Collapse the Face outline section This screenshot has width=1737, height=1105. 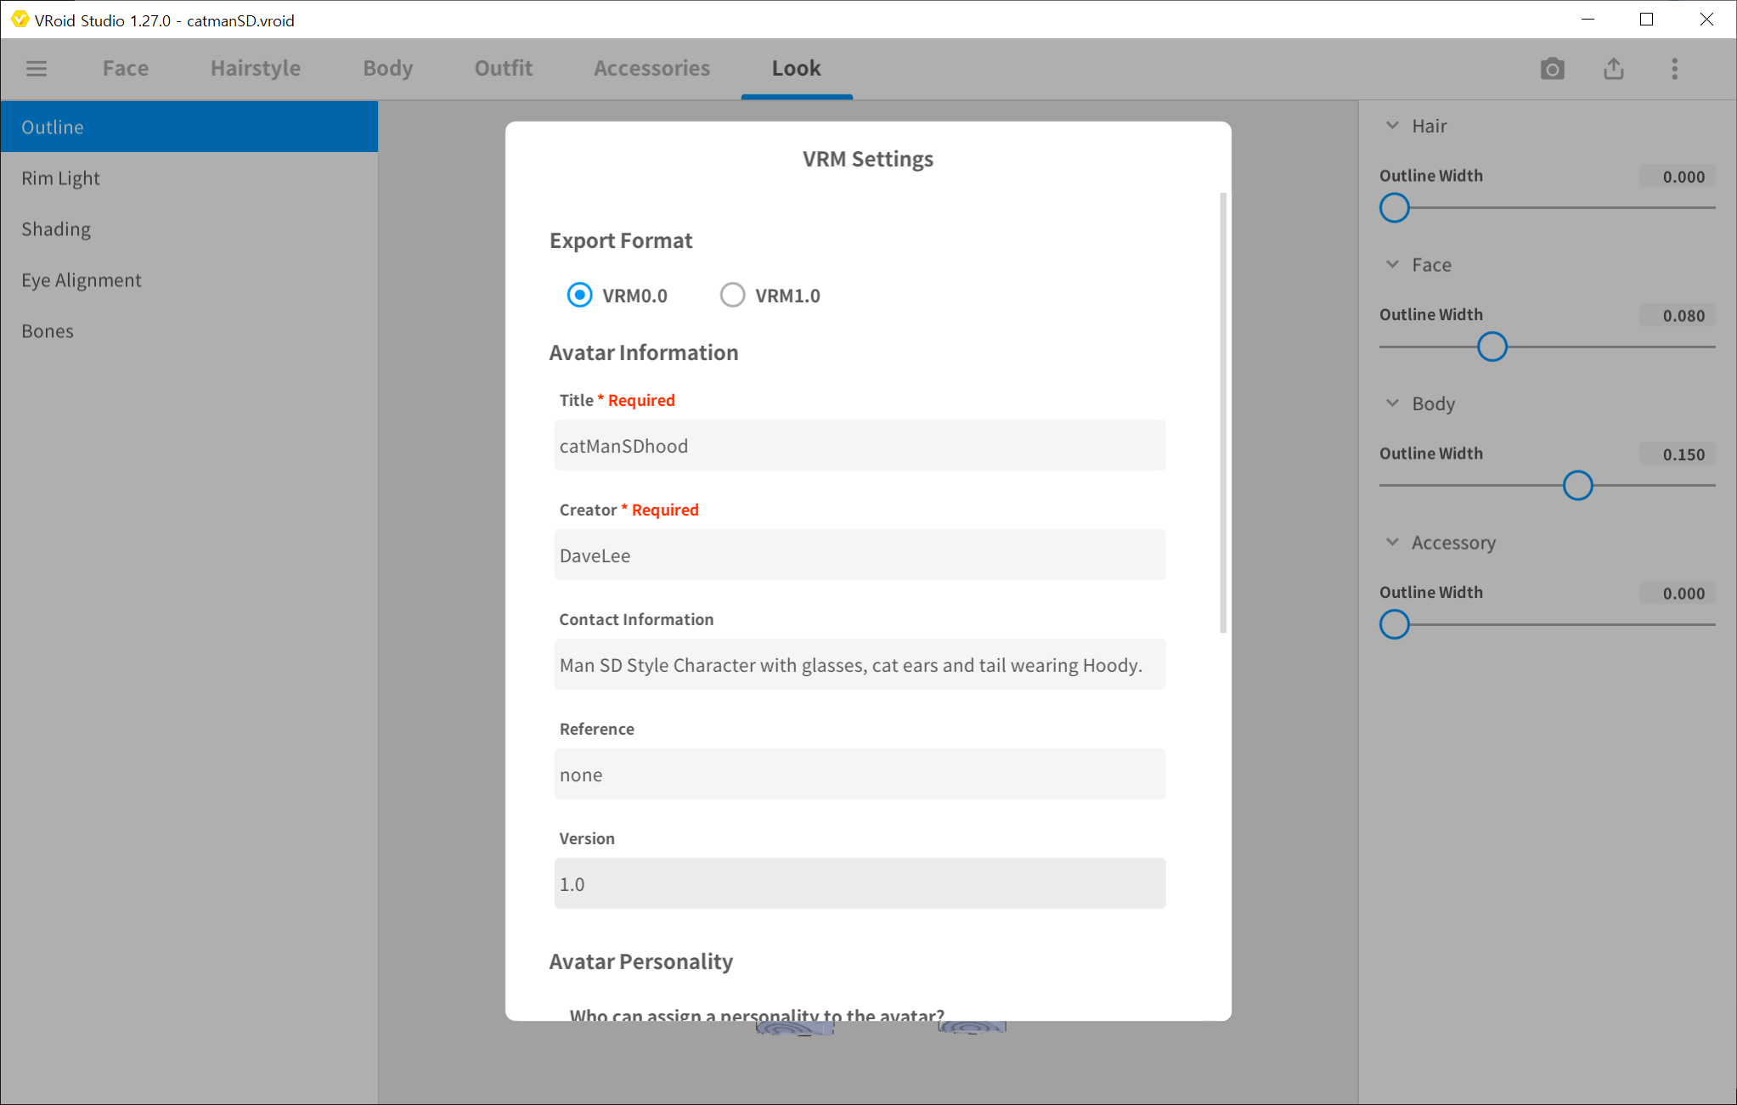[1392, 265]
